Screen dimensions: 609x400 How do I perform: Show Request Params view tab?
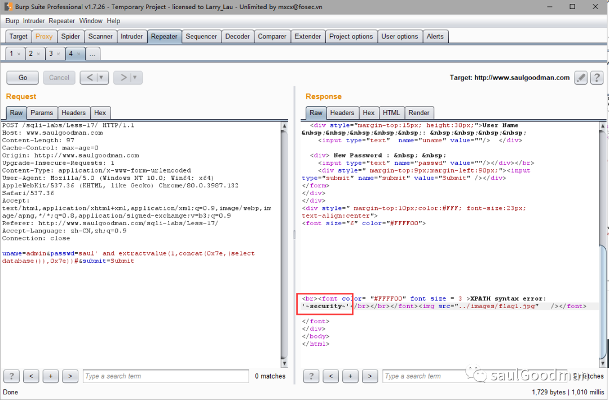point(42,113)
